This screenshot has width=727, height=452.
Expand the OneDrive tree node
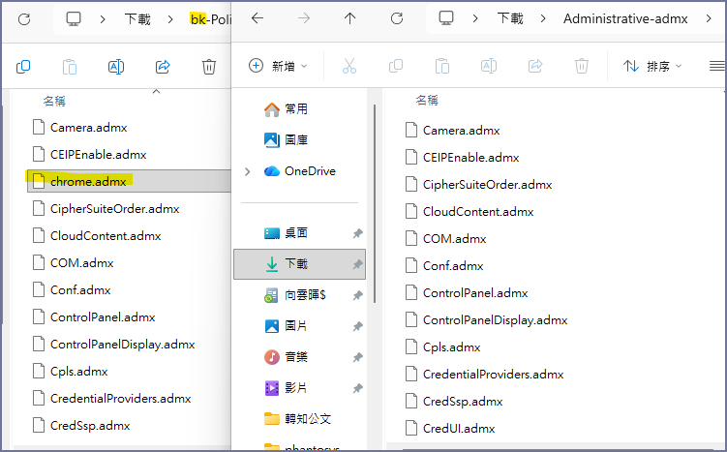click(249, 171)
